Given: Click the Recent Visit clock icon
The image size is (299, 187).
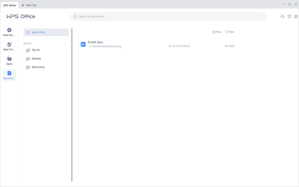Looking at the screenshot, I should pyautogui.click(x=28, y=33).
